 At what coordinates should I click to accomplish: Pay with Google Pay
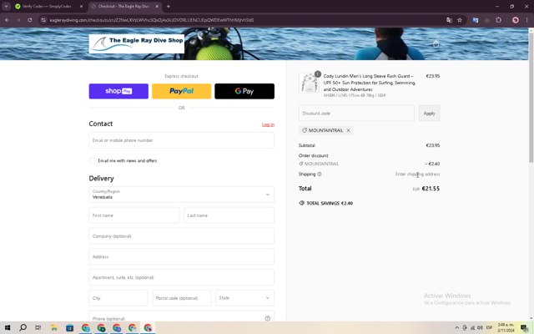pos(244,91)
